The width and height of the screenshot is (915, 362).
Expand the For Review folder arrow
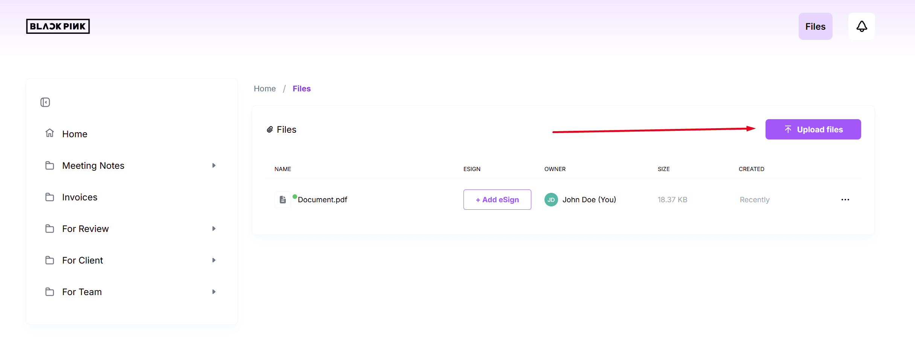pos(214,229)
